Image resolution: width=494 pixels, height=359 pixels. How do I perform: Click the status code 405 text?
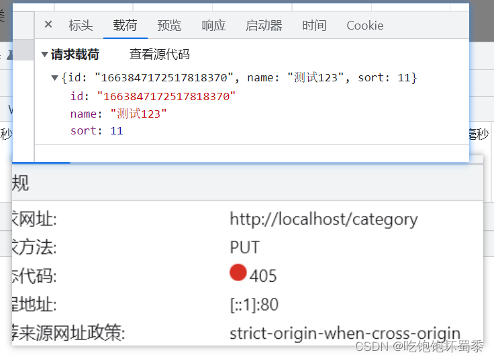(x=263, y=276)
